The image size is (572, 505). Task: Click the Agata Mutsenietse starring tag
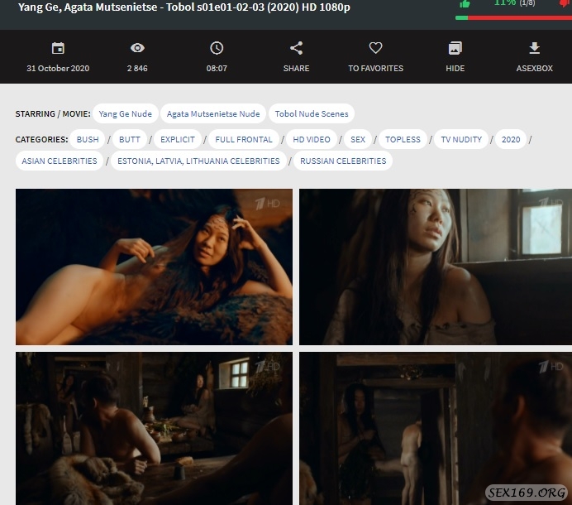coord(213,113)
